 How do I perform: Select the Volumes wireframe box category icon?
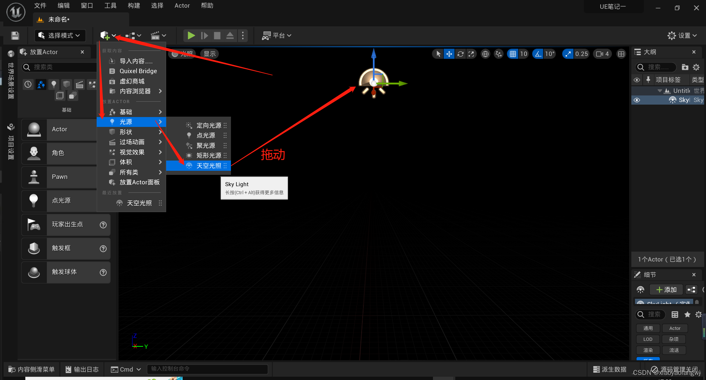click(60, 96)
